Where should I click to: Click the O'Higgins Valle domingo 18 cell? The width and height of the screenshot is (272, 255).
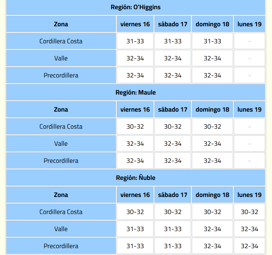(212, 58)
